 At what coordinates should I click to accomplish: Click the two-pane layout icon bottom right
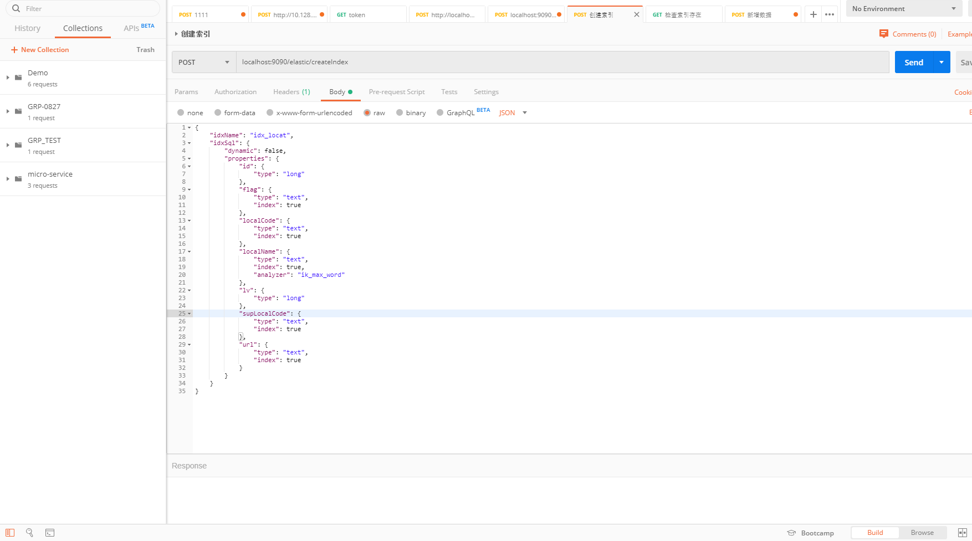tap(962, 533)
